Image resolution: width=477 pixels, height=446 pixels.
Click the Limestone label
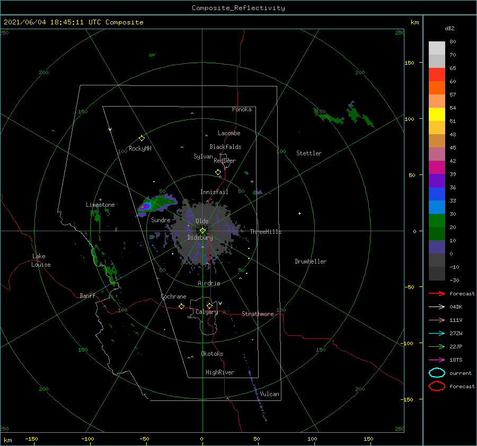click(100, 205)
